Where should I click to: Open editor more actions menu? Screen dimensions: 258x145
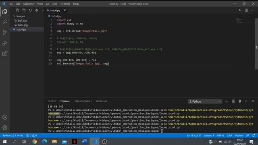point(253,10)
